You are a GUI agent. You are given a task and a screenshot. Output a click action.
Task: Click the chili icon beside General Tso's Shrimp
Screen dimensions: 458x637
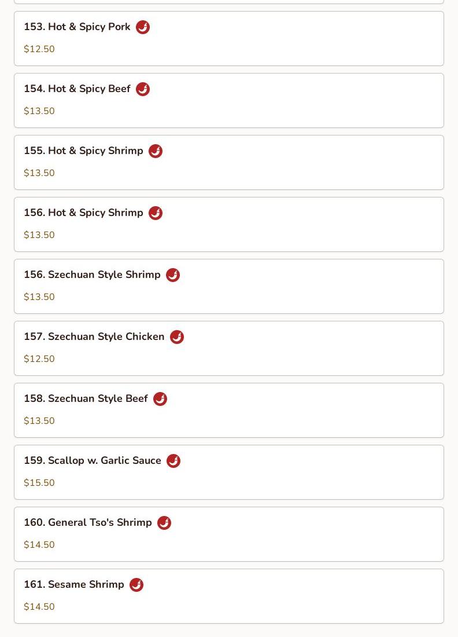click(x=164, y=523)
